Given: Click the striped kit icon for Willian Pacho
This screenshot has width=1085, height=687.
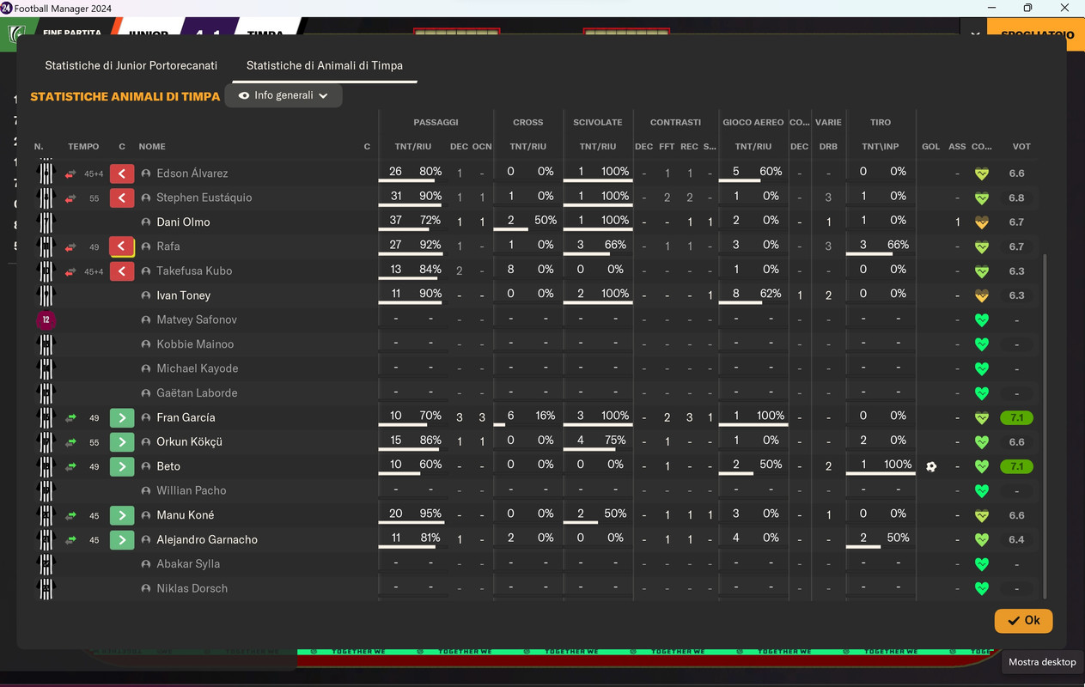Looking at the screenshot, I should 46,491.
